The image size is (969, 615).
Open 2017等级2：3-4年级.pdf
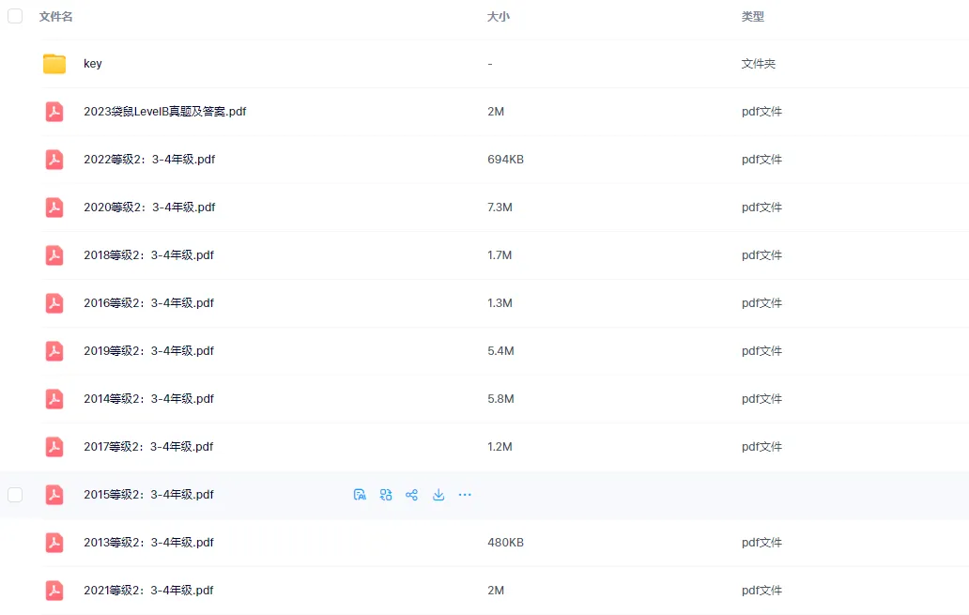[x=148, y=447]
